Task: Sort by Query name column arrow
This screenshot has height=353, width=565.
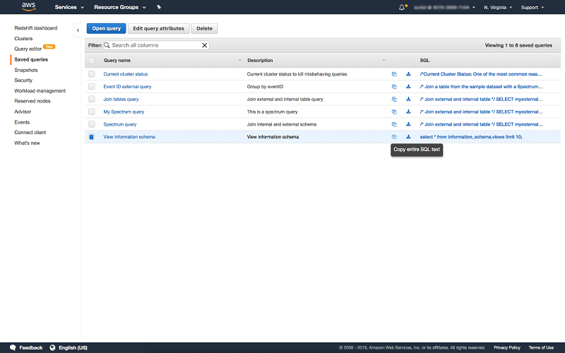Action: tap(239, 61)
